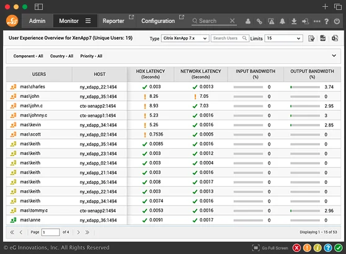Go to the last page arrow
The width and height of the screenshot is (346, 254).
click(x=87, y=232)
